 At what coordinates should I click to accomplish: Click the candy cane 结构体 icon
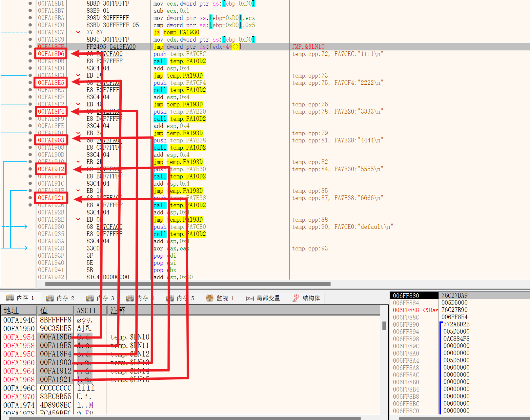[x=296, y=298]
